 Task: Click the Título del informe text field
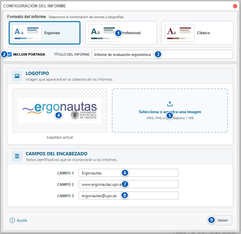[x=162, y=55]
